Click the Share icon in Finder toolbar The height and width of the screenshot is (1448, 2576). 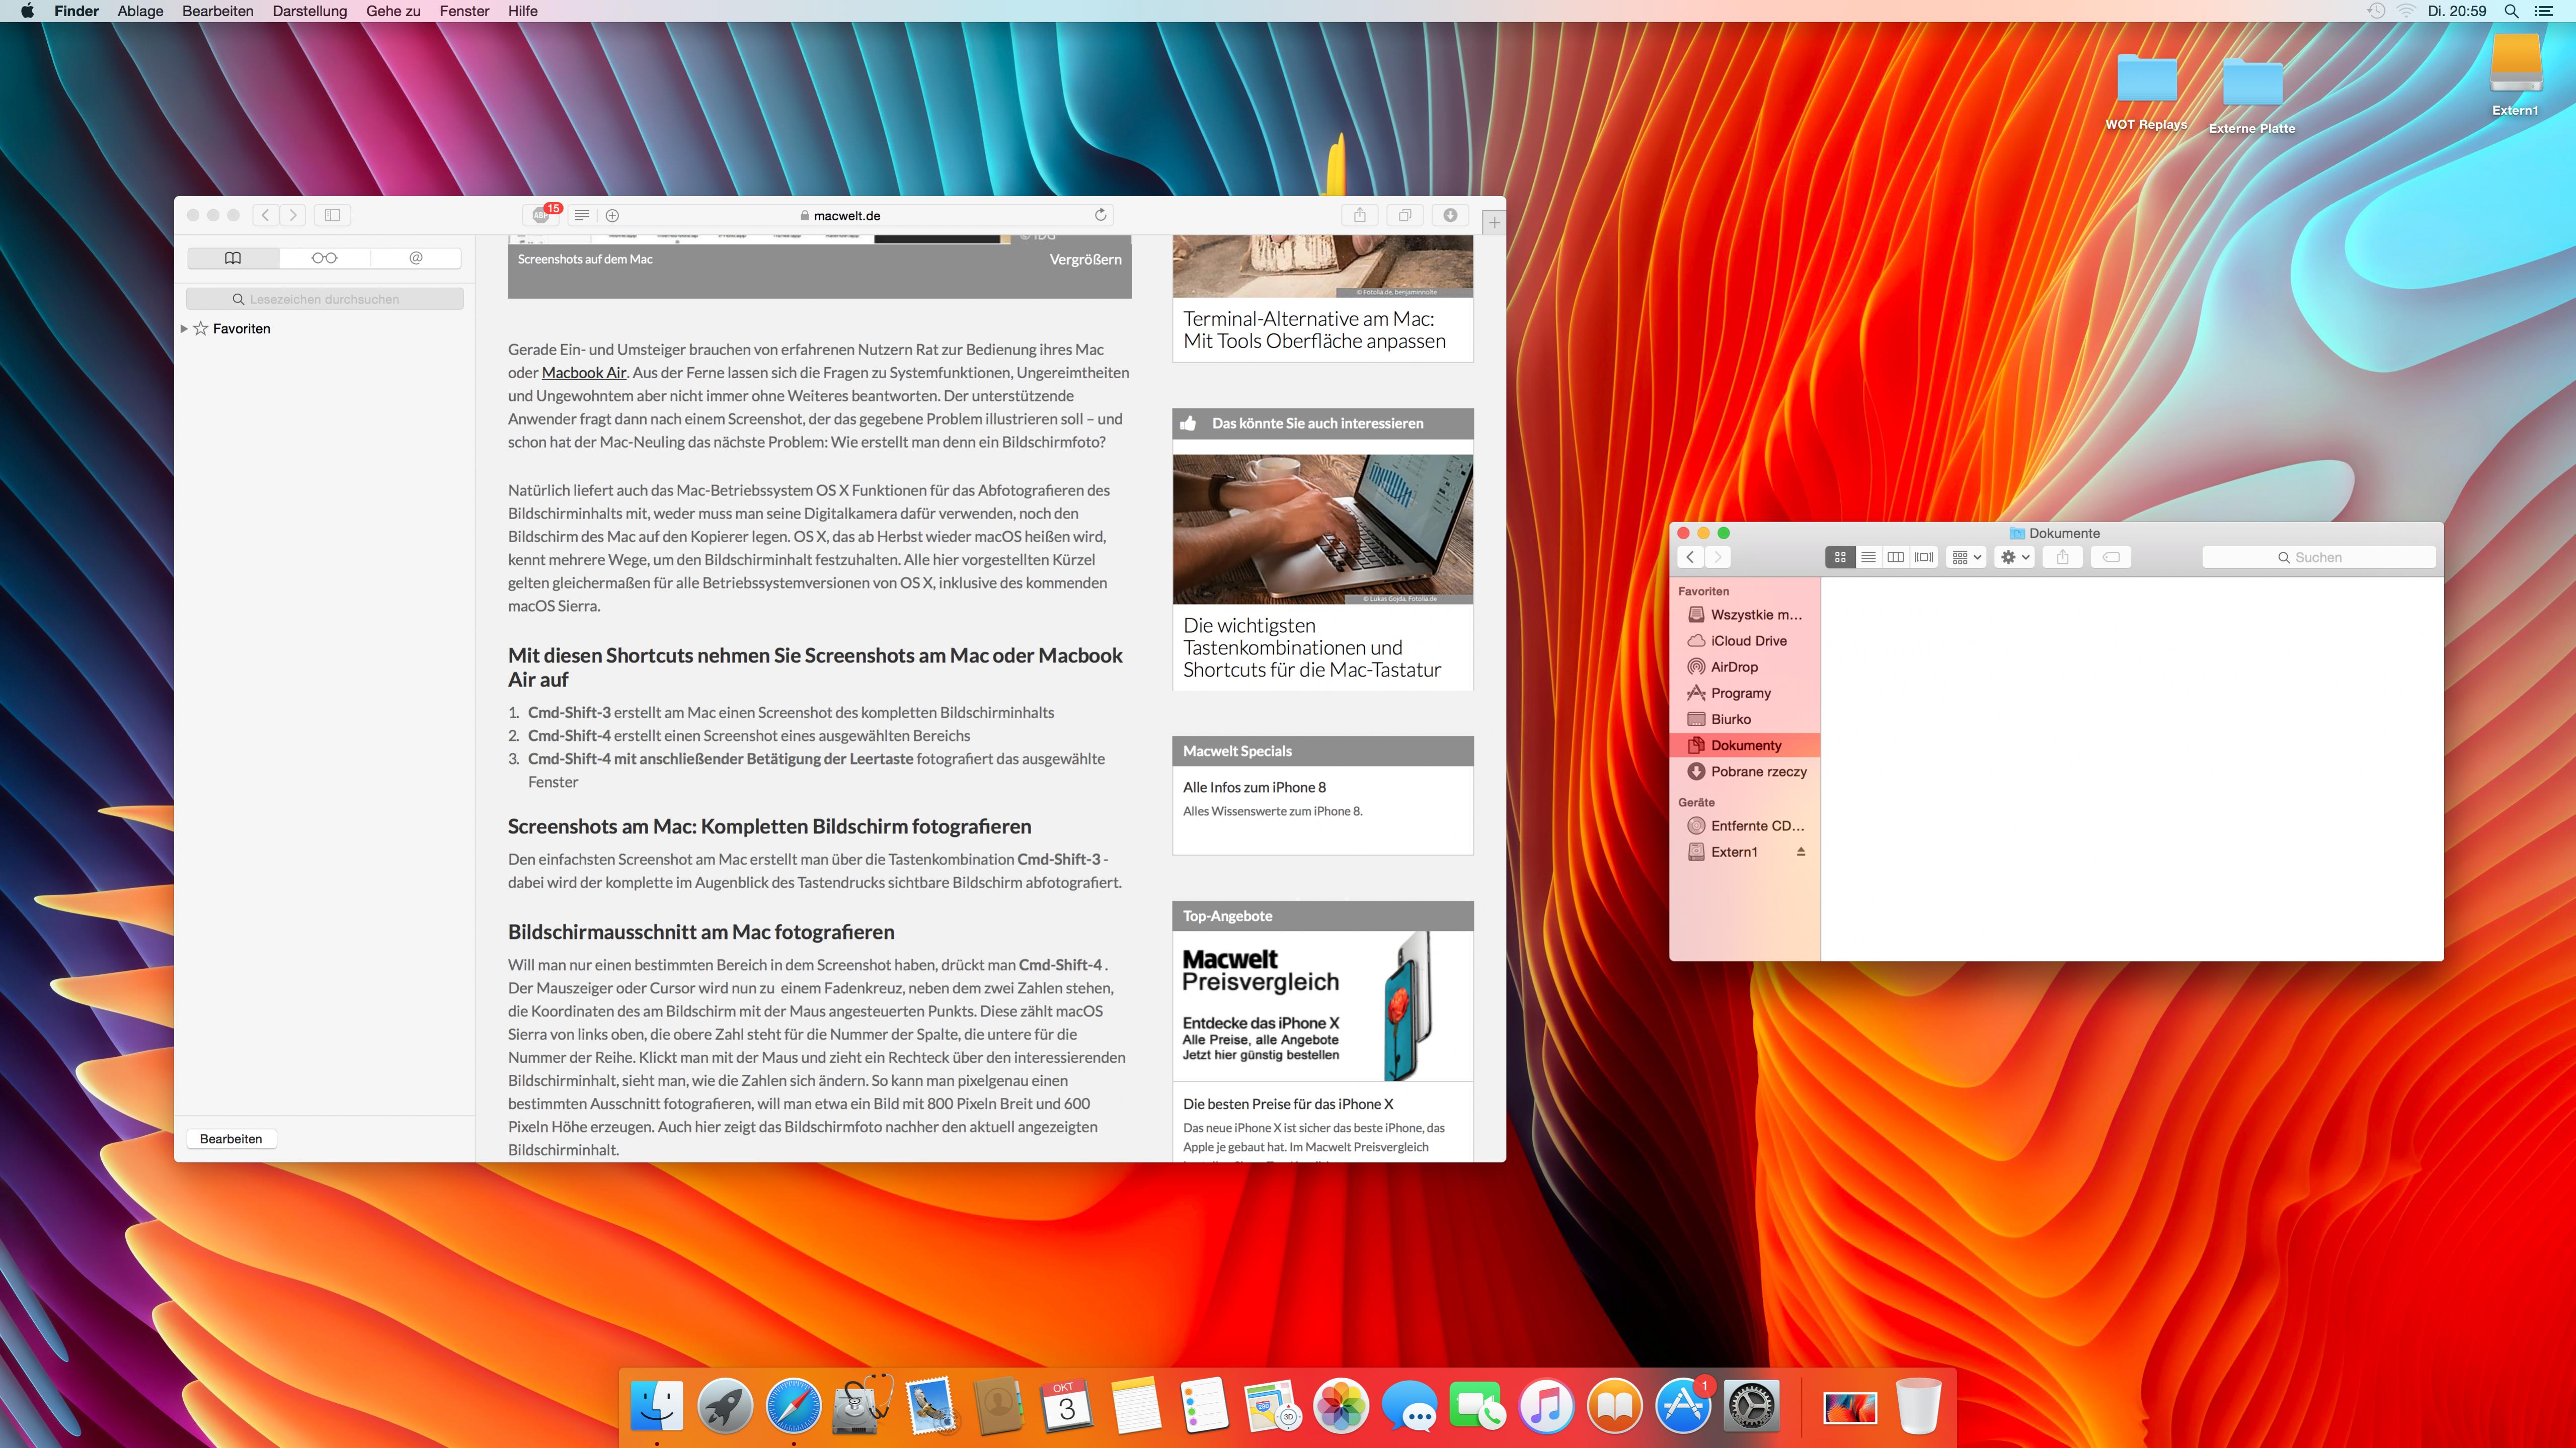pyautogui.click(x=2063, y=558)
